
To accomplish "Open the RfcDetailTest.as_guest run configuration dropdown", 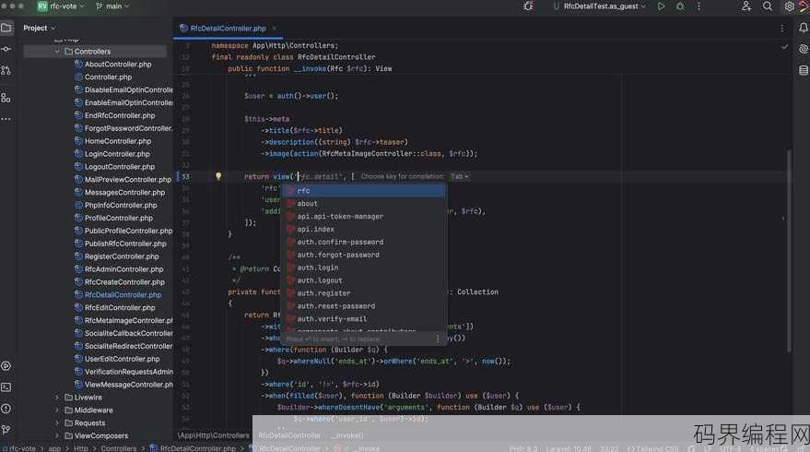I will pos(599,6).
